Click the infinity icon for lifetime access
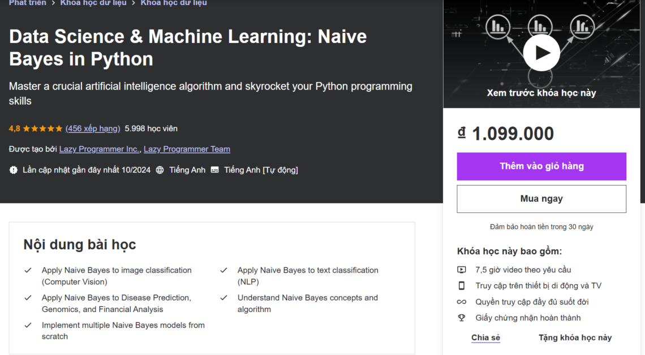The height and width of the screenshot is (355, 645). (x=461, y=301)
